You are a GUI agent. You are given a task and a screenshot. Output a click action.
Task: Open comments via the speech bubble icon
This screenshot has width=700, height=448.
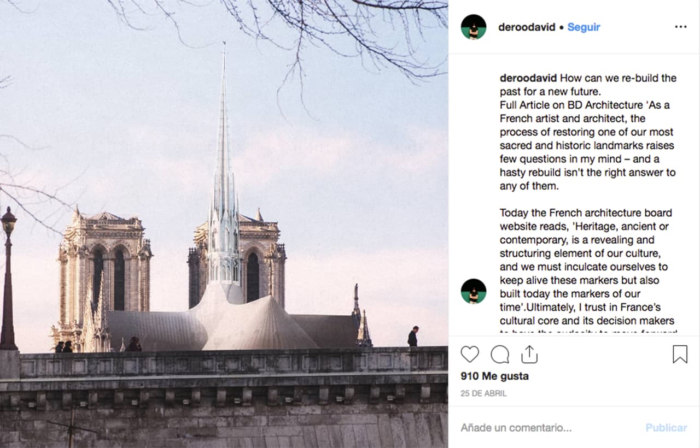[499, 355]
